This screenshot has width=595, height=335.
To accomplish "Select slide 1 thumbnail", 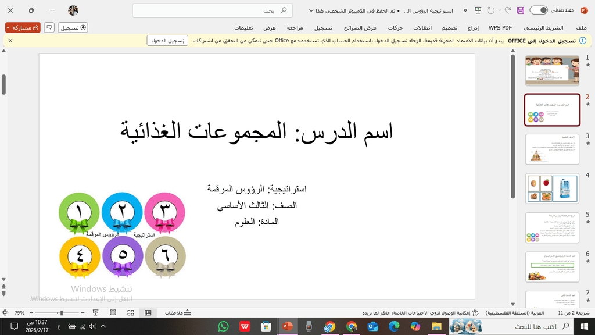I will coord(552,70).
